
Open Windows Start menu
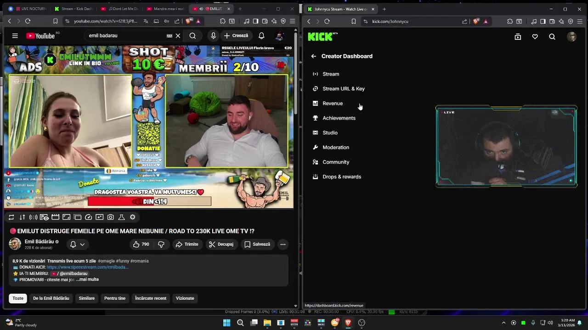226,323
